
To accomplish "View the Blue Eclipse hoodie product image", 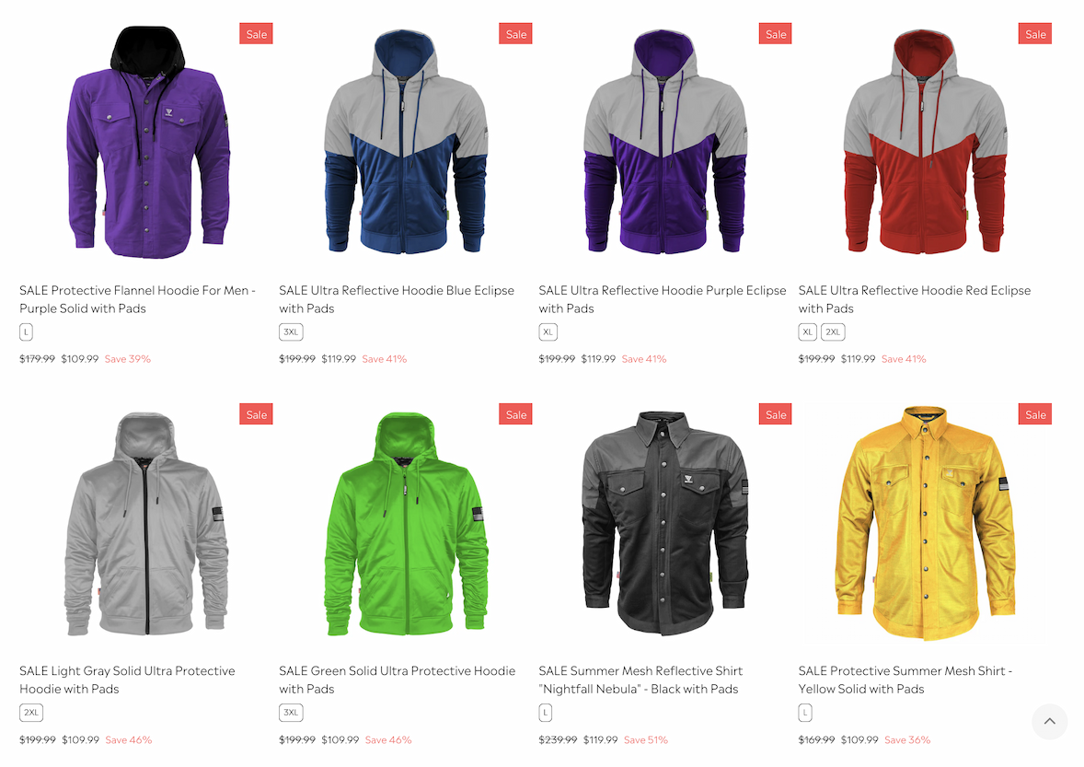I will (406, 142).
